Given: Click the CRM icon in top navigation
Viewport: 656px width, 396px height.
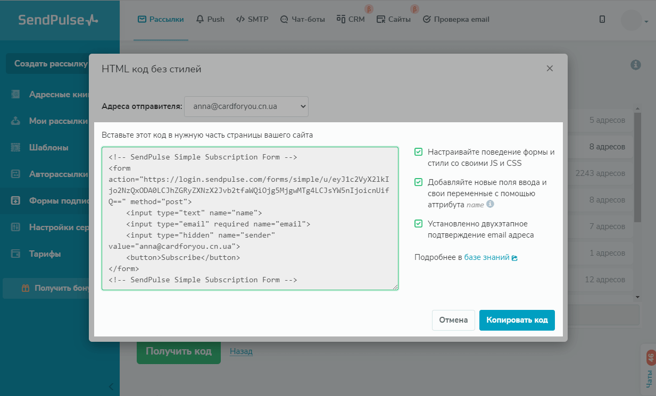Looking at the screenshot, I should (x=342, y=20).
